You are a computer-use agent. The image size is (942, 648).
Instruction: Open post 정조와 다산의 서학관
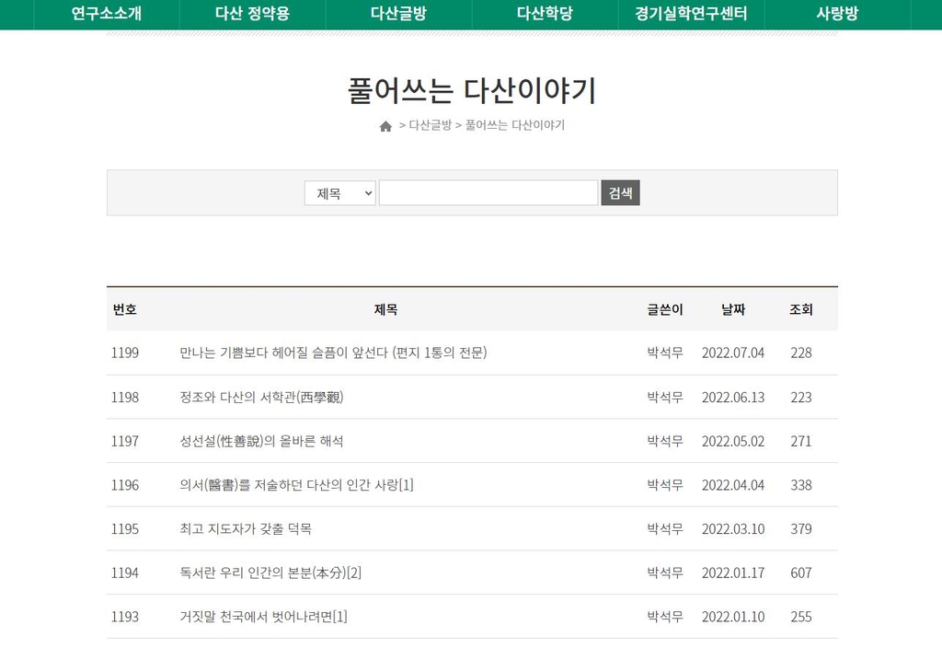261,397
